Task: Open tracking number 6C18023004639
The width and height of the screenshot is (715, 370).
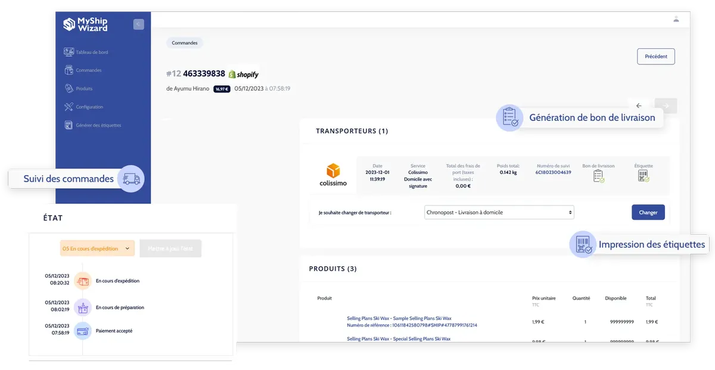Action: click(554, 172)
